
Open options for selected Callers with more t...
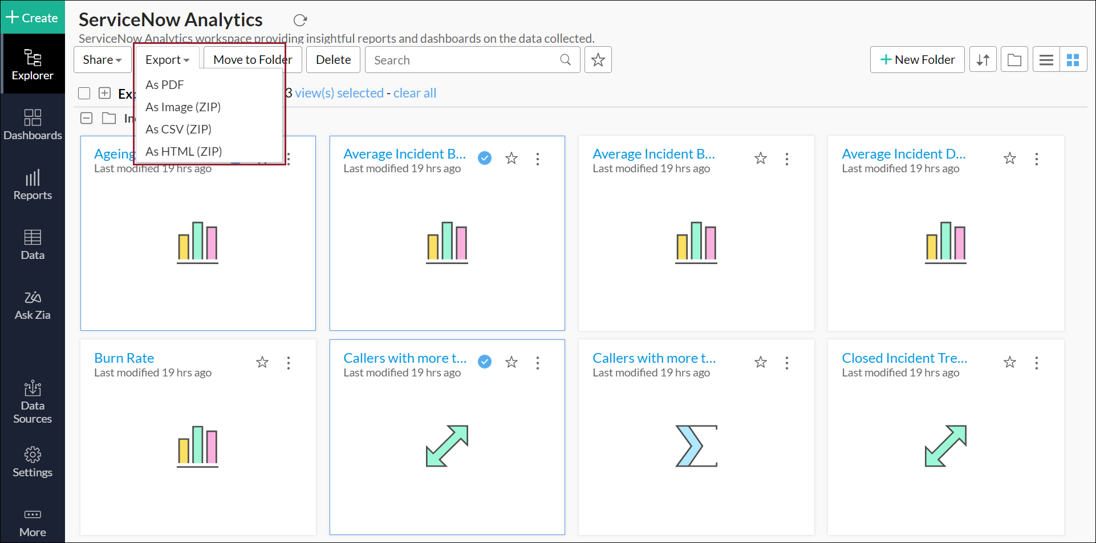coord(538,363)
